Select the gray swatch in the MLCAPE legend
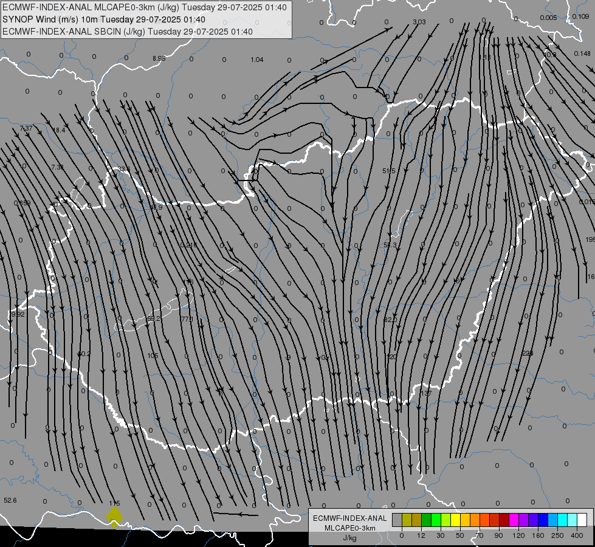This screenshot has width=595, height=547. click(x=397, y=520)
